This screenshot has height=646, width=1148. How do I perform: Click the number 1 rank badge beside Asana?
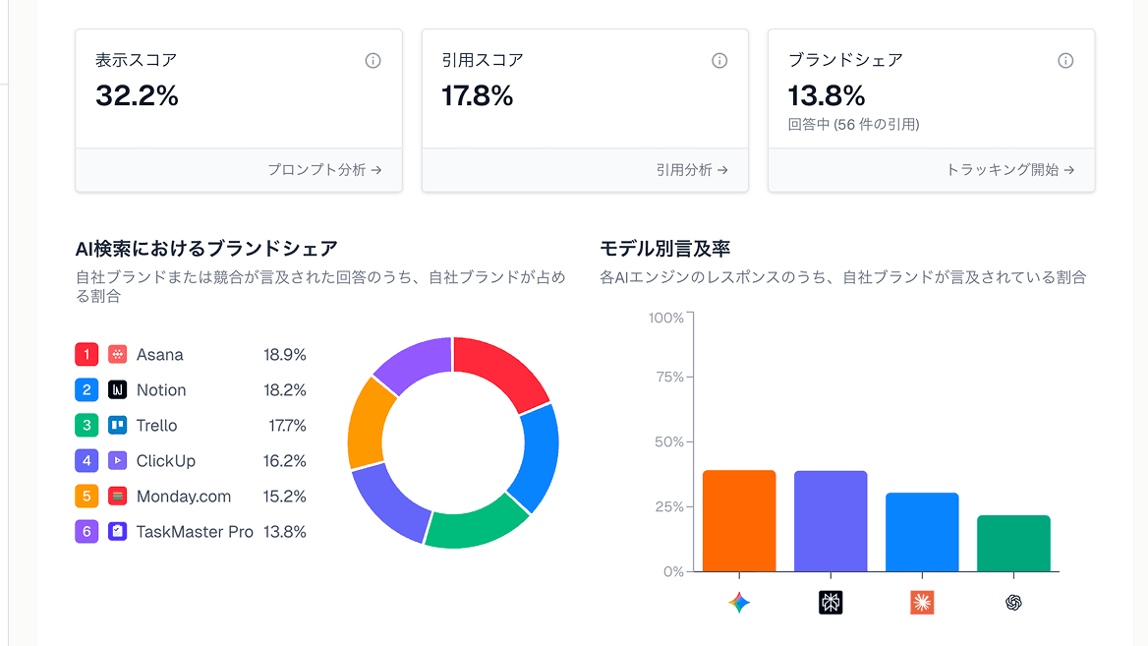click(x=86, y=354)
